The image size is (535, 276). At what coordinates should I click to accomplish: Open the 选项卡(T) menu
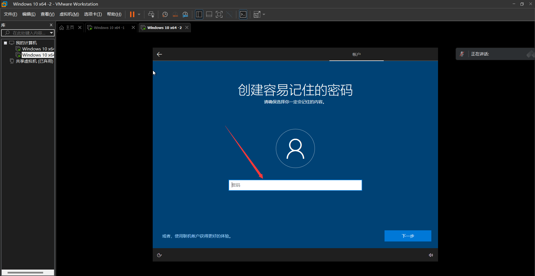point(93,14)
